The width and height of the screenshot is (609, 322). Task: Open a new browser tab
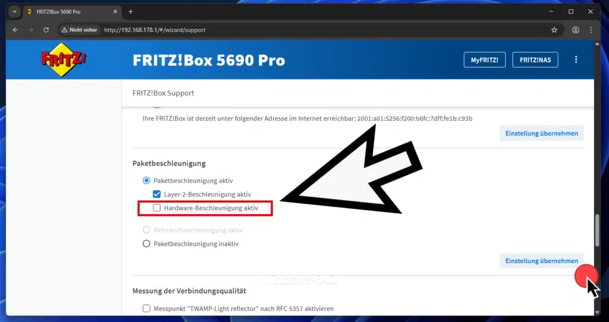pos(130,12)
